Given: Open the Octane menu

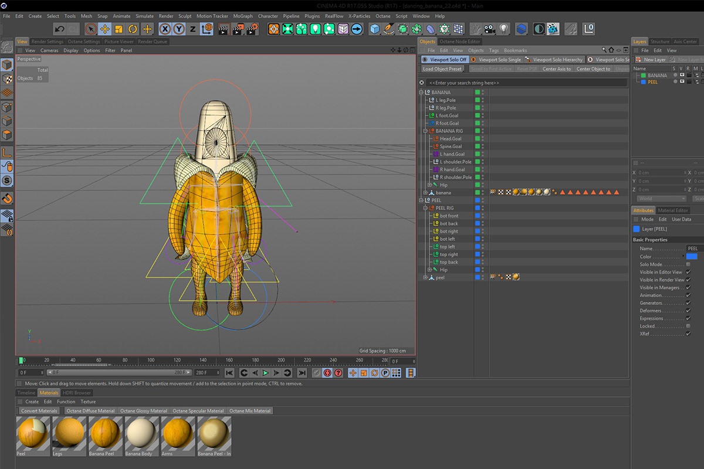Looking at the screenshot, I should pyautogui.click(x=383, y=16).
